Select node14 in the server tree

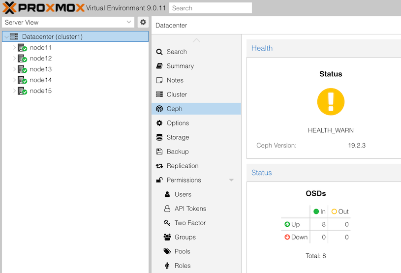(40, 80)
